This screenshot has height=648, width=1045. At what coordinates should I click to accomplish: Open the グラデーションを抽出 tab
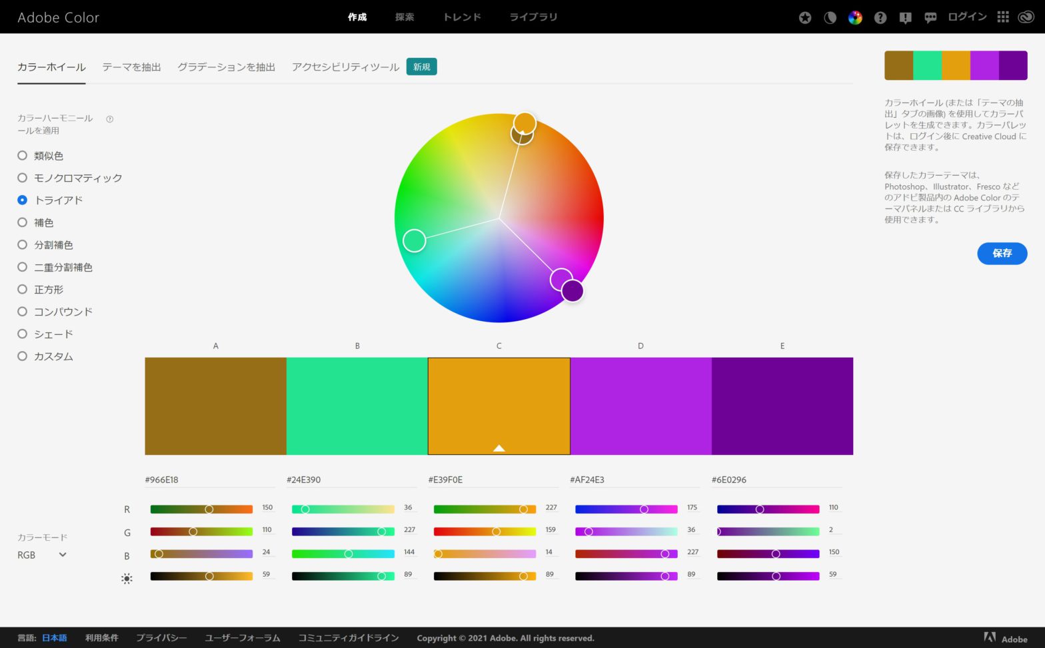click(x=226, y=67)
